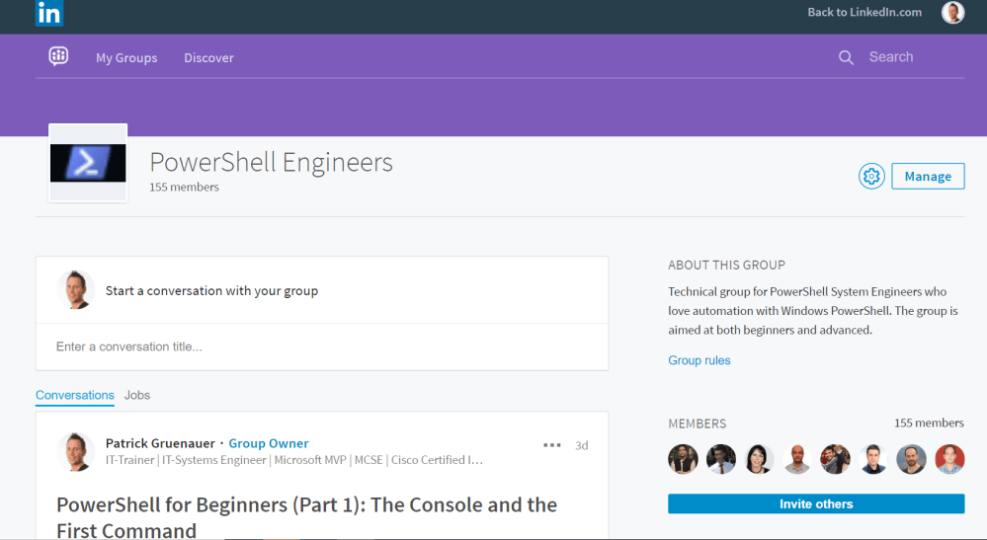Click the search magnifier icon
The image size is (987, 540).
point(846,57)
